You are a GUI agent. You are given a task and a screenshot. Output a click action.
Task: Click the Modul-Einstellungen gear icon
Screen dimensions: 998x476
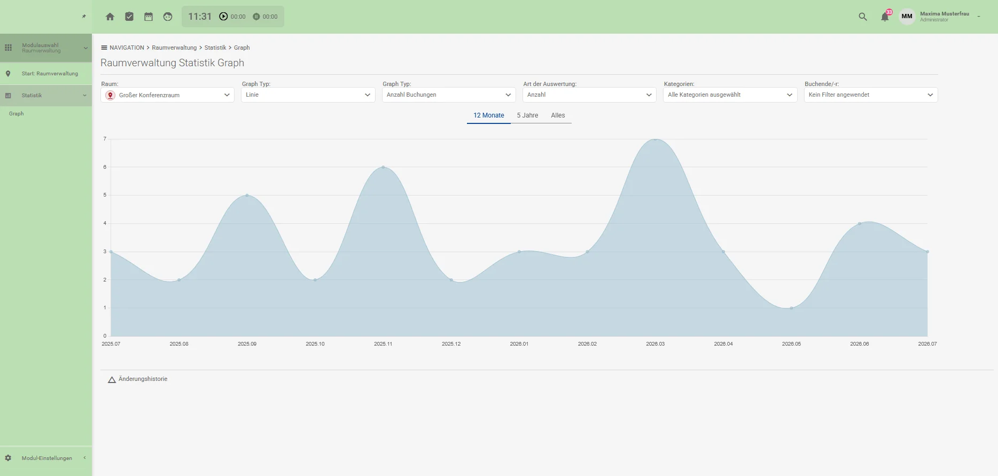pos(8,458)
